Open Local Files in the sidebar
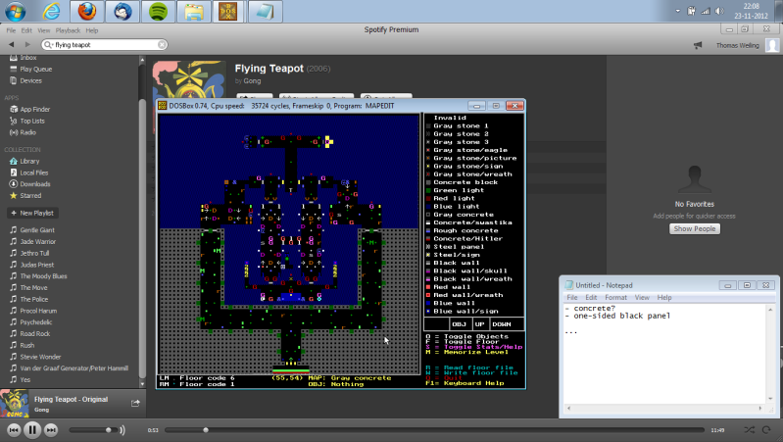Screen dimensions: 783x442 click(x=34, y=172)
